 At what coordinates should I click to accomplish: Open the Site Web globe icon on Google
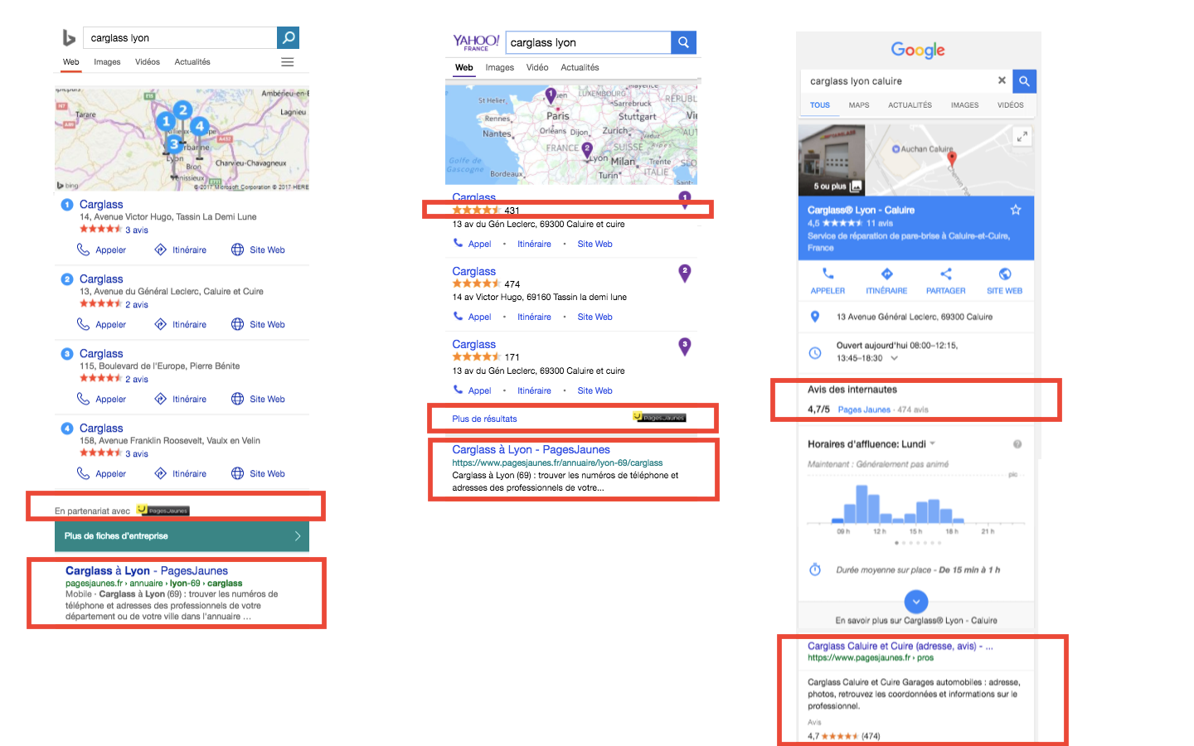(1004, 274)
